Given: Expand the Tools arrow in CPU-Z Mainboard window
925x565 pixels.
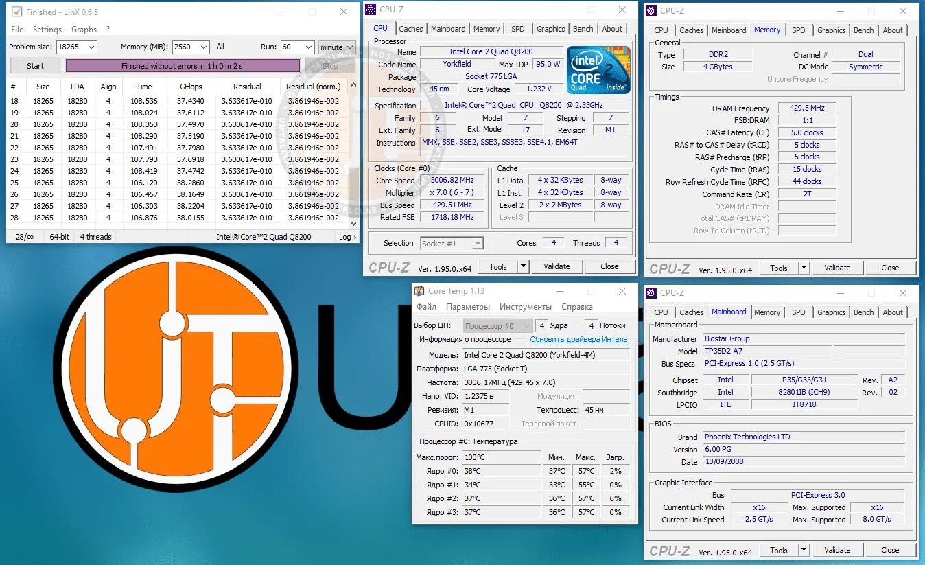Looking at the screenshot, I should pyautogui.click(x=803, y=550).
